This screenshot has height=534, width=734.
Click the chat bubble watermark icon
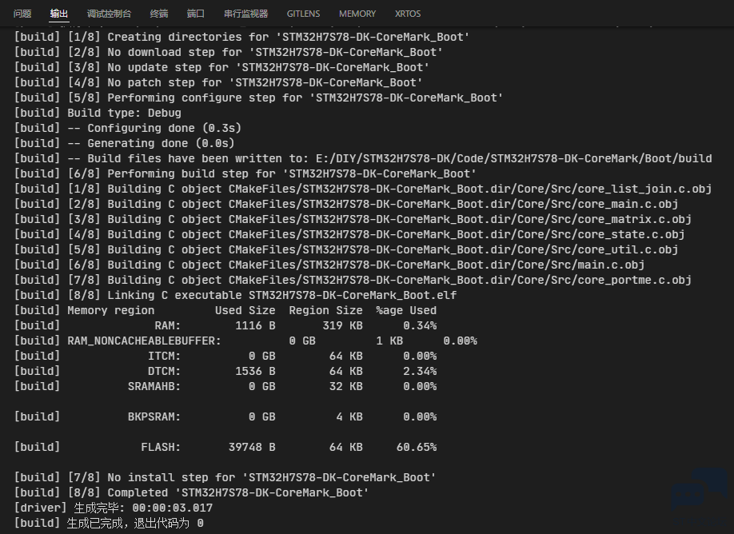pyautogui.click(x=700, y=492)
